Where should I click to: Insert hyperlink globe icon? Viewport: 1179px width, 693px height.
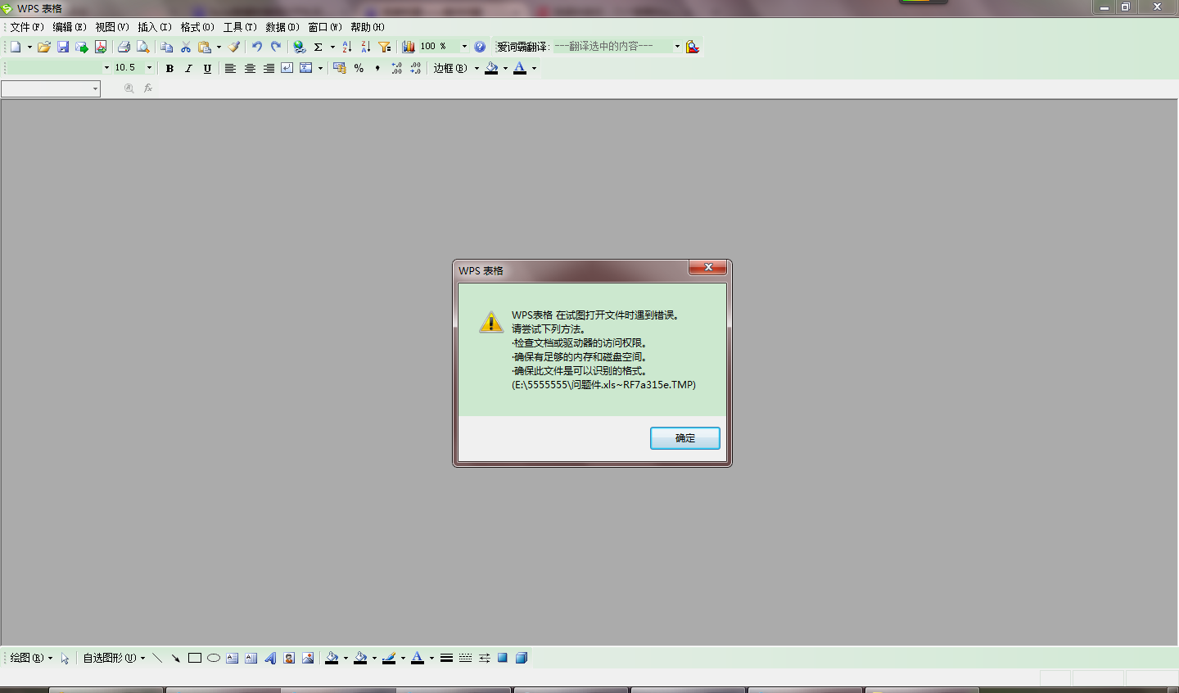tap(300, 47)
